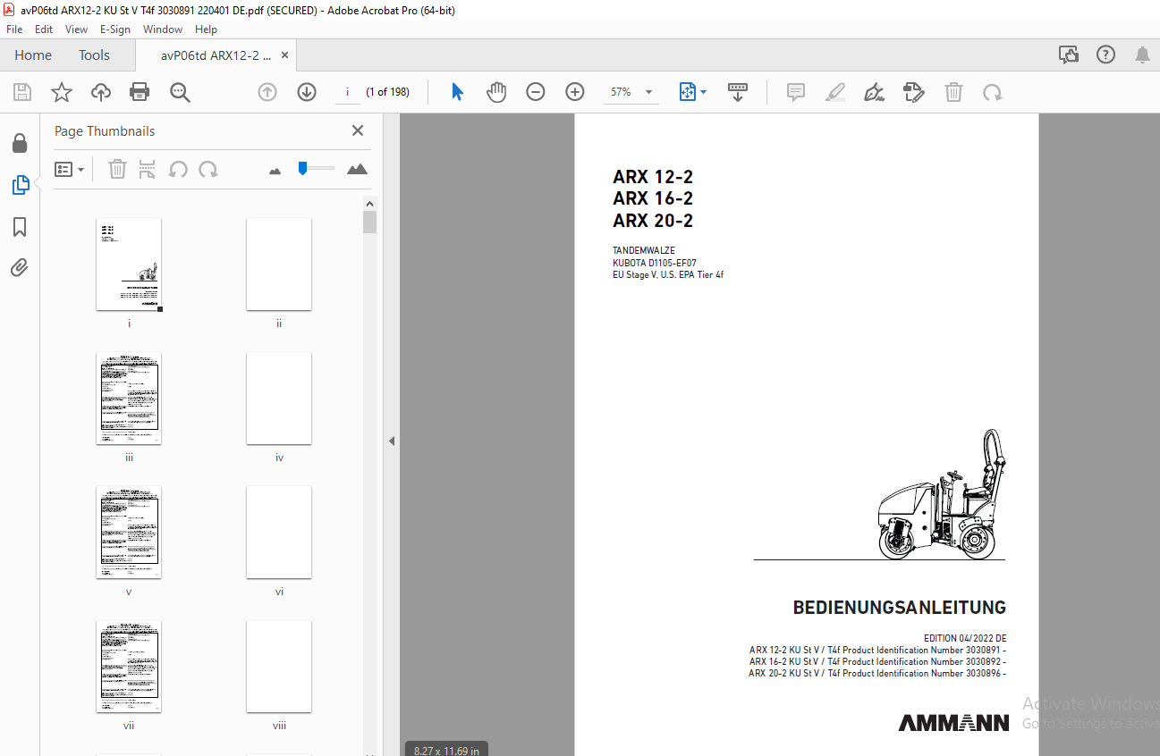Select page vii thumbnail
The width and height of the screenshot is (1160, 756).
click(129, 667)
